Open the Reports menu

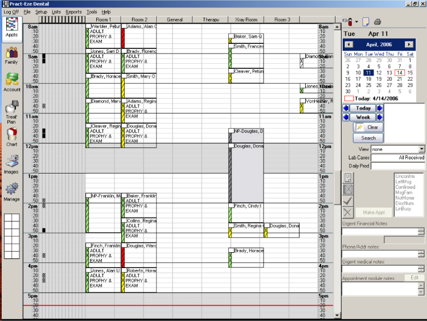pos(73,12)
